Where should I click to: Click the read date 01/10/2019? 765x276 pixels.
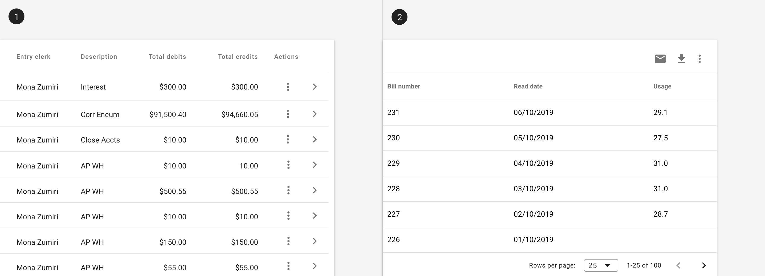pos(533,240)
